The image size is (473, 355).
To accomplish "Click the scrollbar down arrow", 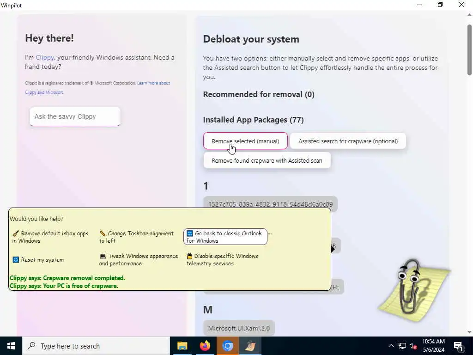I will coord(469,332).
